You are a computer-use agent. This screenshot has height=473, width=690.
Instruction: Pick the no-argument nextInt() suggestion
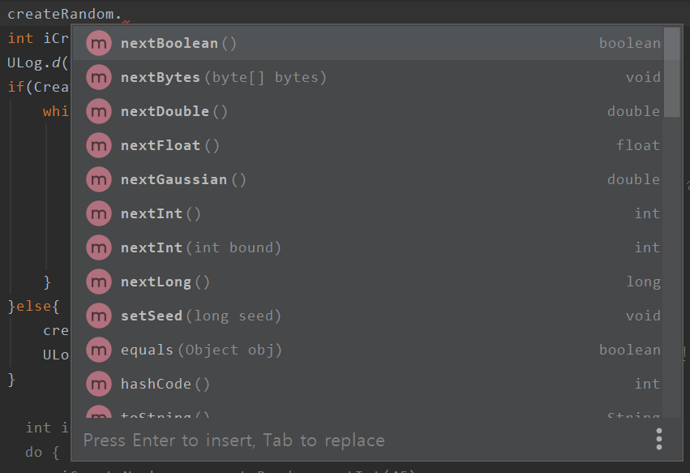click(161, 213)
